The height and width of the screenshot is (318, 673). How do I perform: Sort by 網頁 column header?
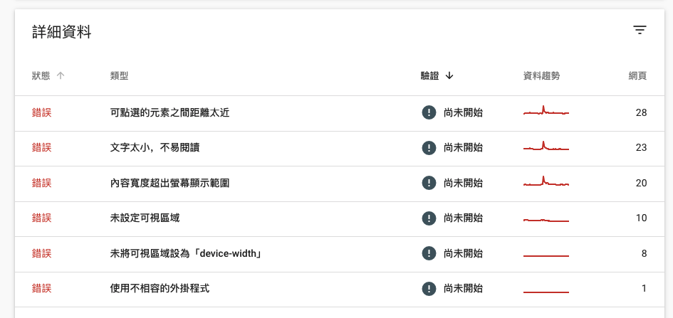(638, 76)
